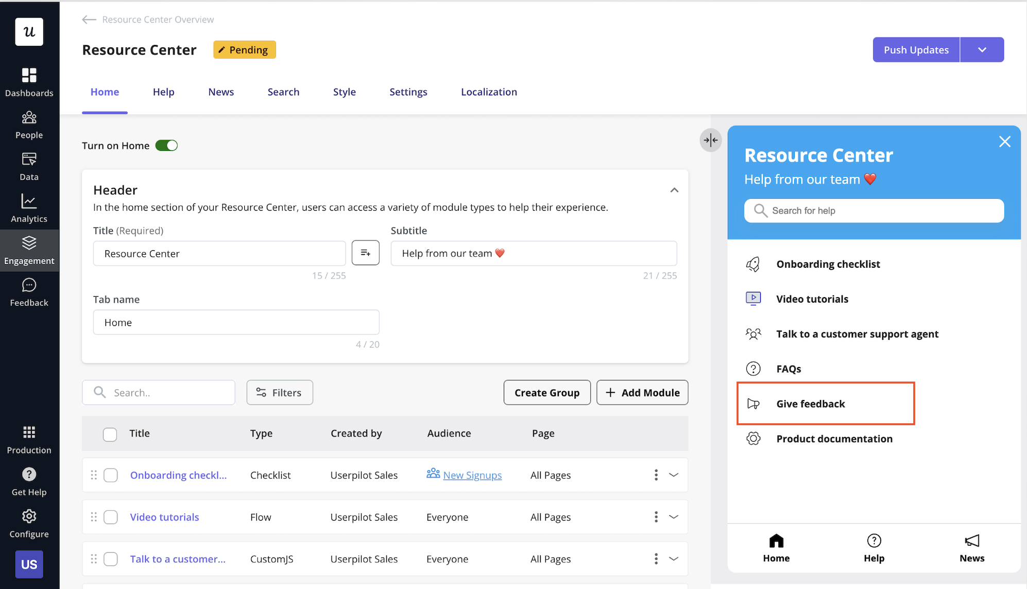Click the insert attribute icon beside Title
The image size is (1027, 589).
[x=365, y=253]
